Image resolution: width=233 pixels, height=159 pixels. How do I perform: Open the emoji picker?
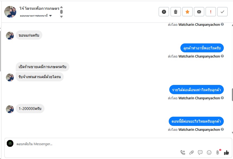point(209,152)
